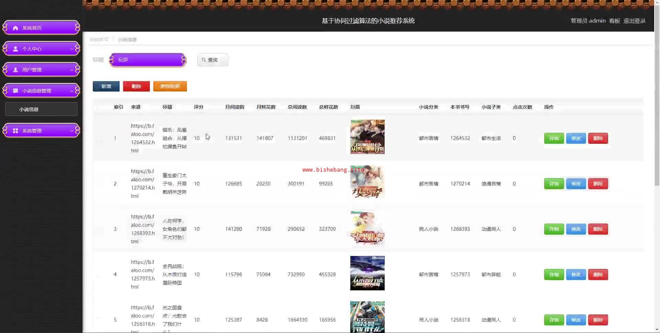
Task: Check the checkbox for row 1
Action: coord(99,138)
